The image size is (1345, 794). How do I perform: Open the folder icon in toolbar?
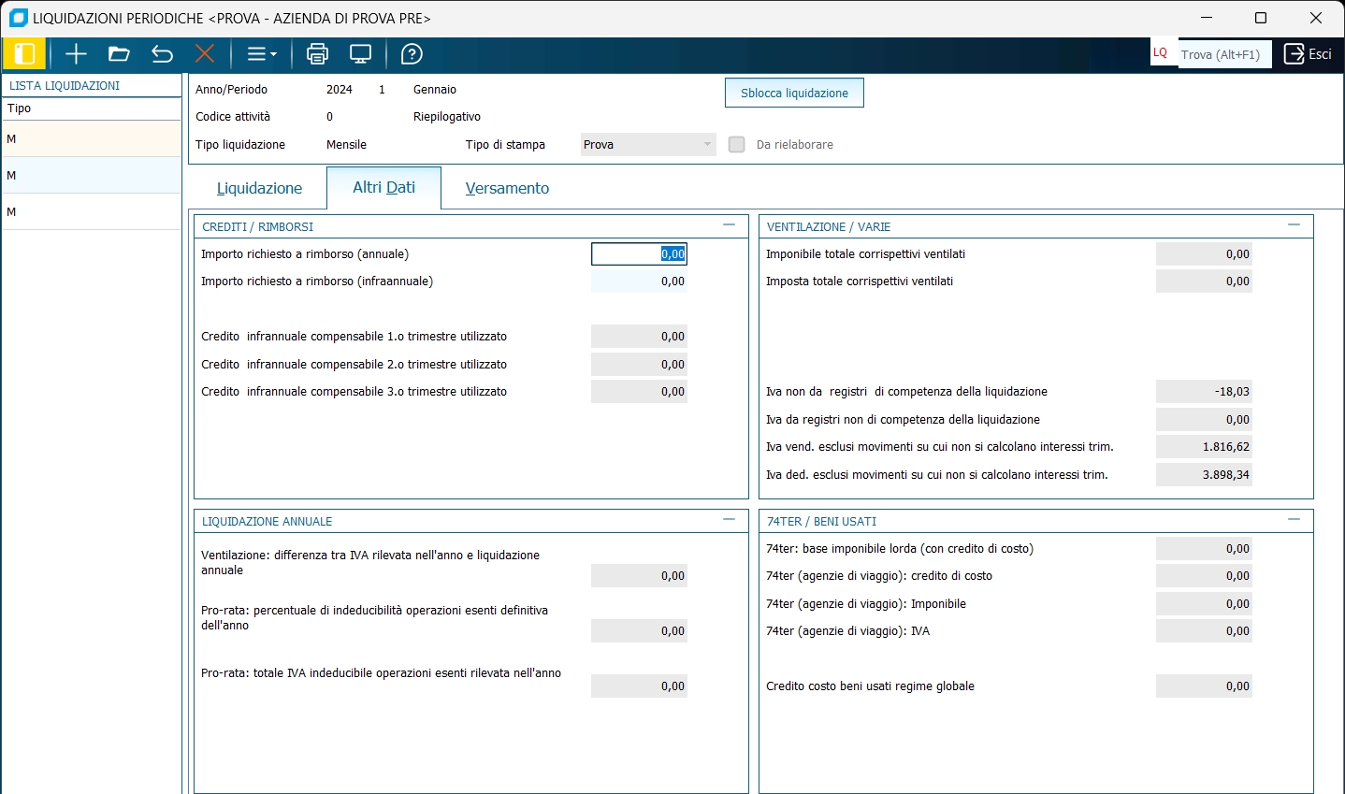point(119,54)
